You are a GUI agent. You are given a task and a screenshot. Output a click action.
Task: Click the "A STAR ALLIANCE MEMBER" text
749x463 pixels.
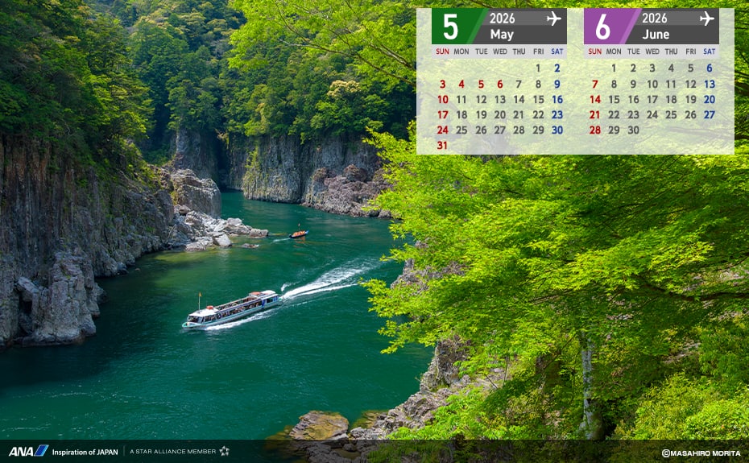click(172, 453)
